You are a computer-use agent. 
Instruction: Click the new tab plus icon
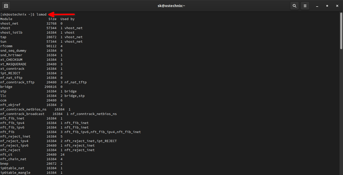[6, 6]
